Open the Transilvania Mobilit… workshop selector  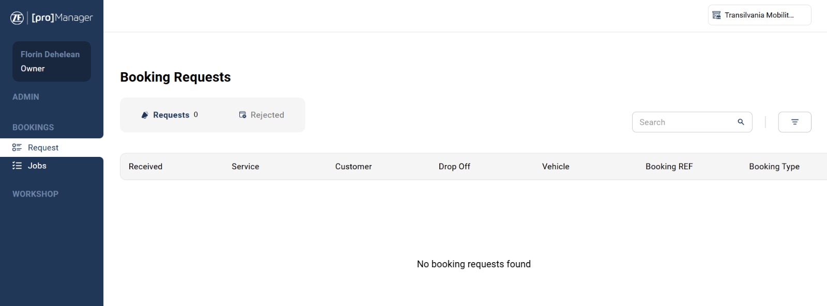point(759,15)
